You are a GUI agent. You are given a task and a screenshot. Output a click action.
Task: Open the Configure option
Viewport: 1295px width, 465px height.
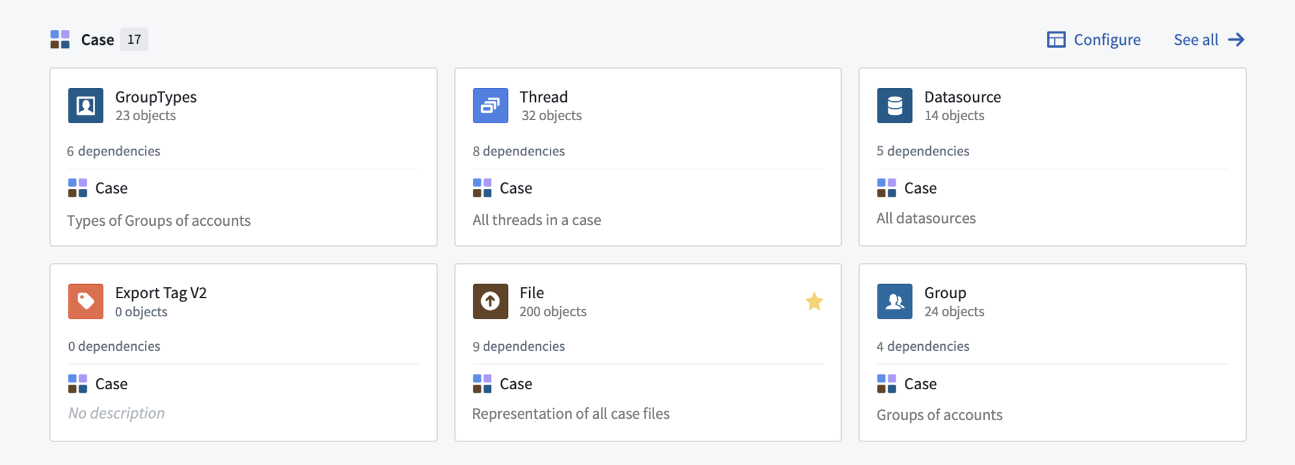click(x=1094, y=39)
